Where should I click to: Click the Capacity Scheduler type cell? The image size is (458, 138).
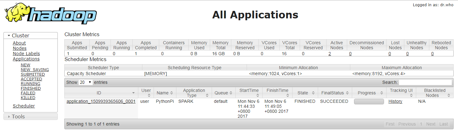coord(103,74)
